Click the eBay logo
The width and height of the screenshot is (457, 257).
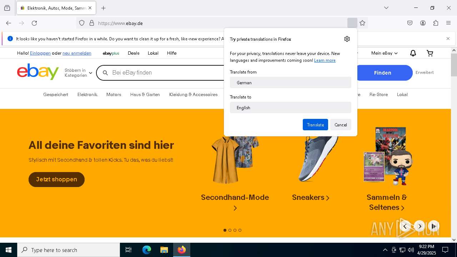click(38, 72)
